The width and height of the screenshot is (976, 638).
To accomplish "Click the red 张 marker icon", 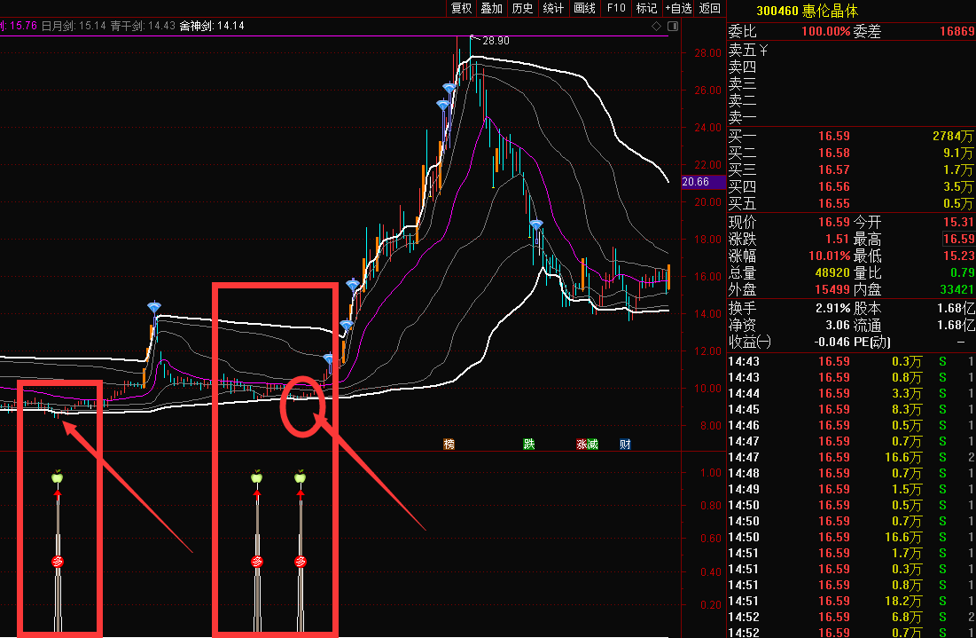I will pyautogui.click(x=582, y=444).
